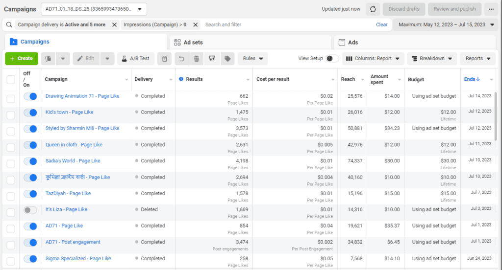Open the date range dropdown
Screen dimensions: 502x270
[x=446, y=24]
